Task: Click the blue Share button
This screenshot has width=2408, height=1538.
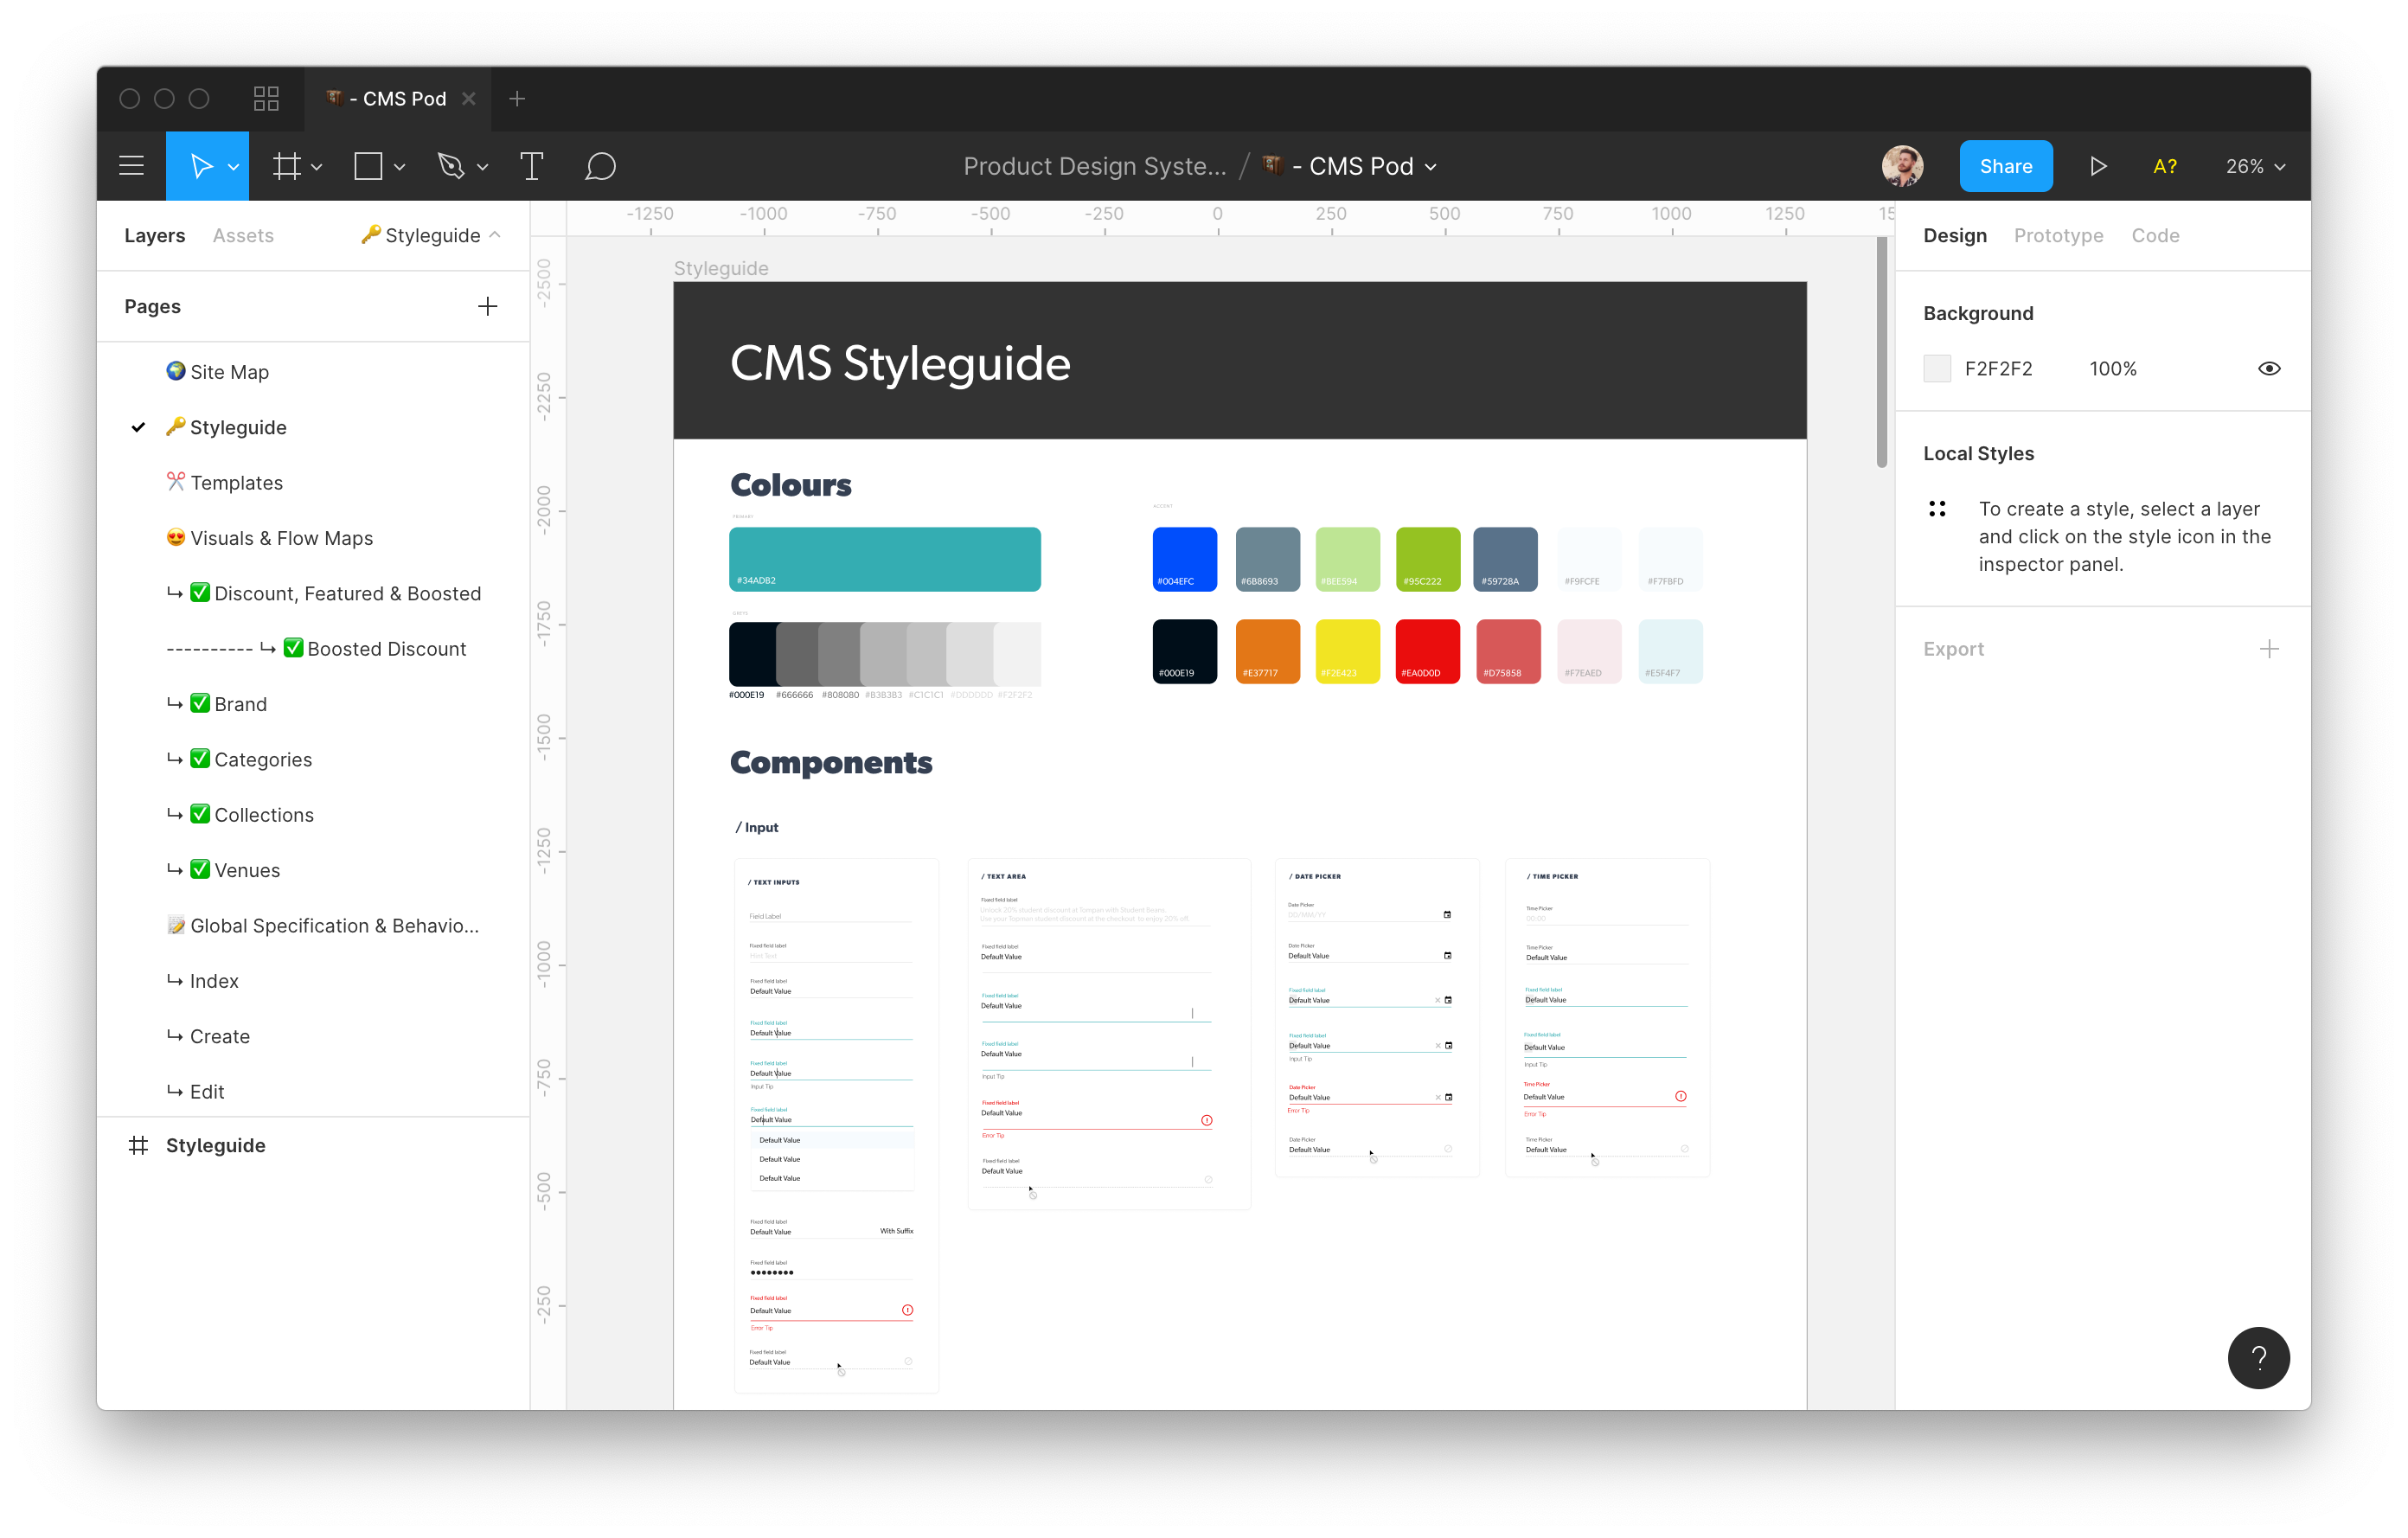Action: coord(2006,166)
